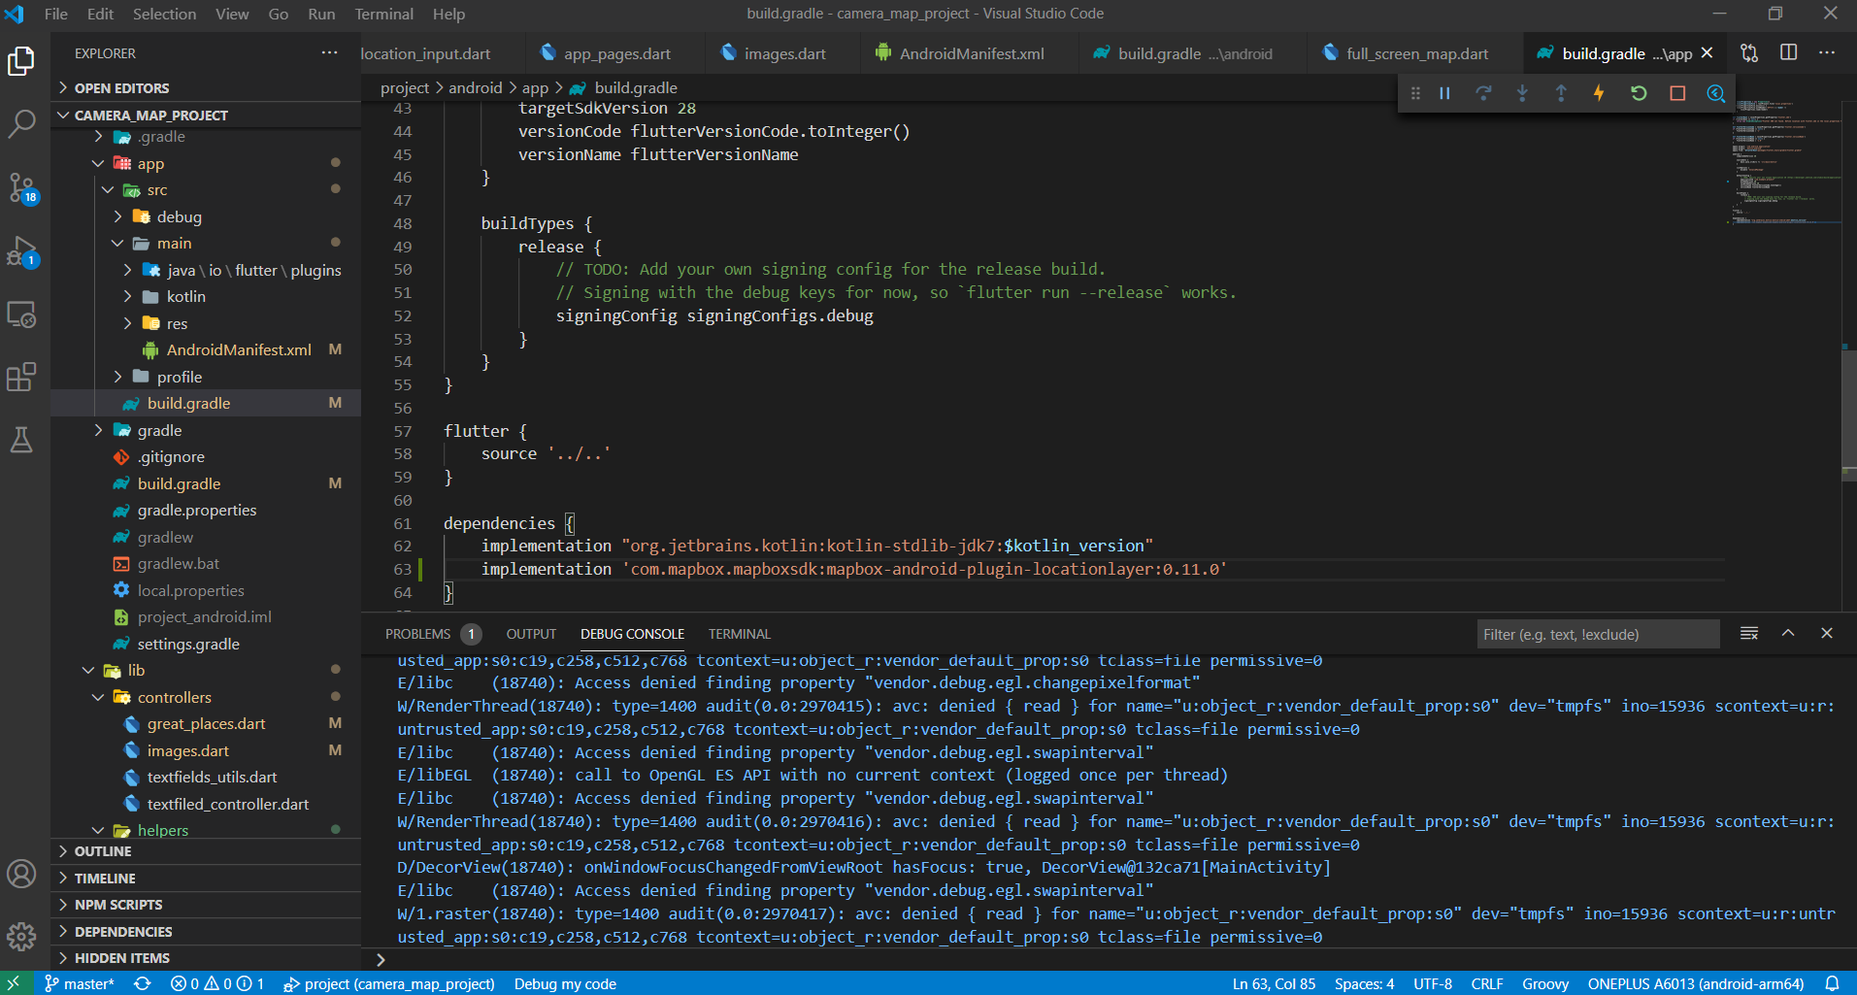This screenshot has width=1857, height=995.
Task: Step into code using the debug toolbar
Action: point(1522,92)
